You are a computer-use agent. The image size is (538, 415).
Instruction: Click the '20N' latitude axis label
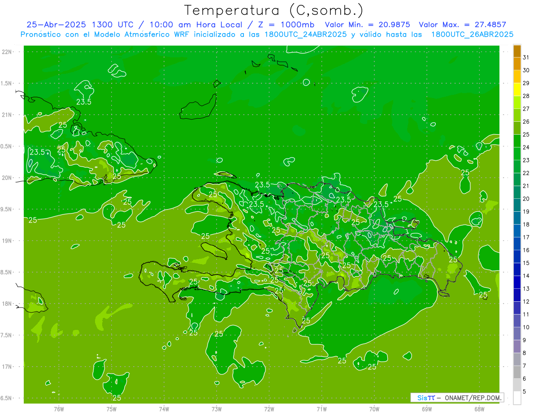[7, 178]
